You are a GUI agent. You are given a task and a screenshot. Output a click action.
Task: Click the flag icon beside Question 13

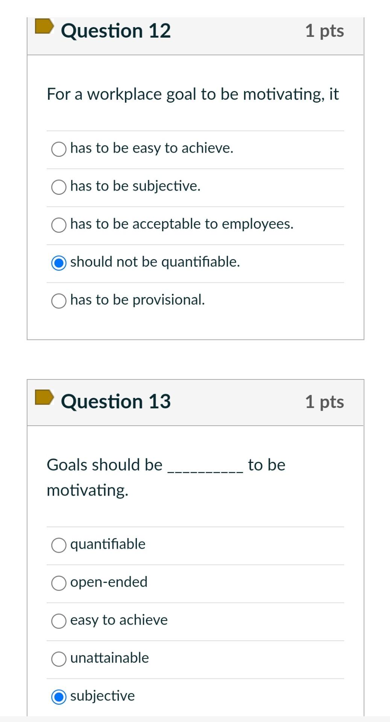(x=44, y=398)
